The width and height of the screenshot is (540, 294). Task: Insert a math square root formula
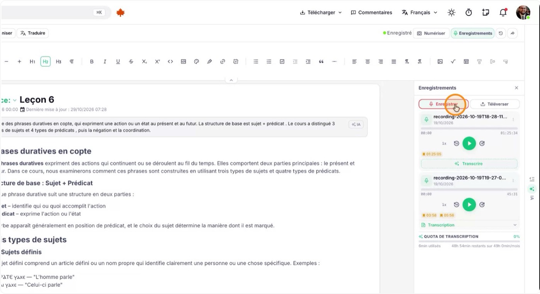pos(453,61)
